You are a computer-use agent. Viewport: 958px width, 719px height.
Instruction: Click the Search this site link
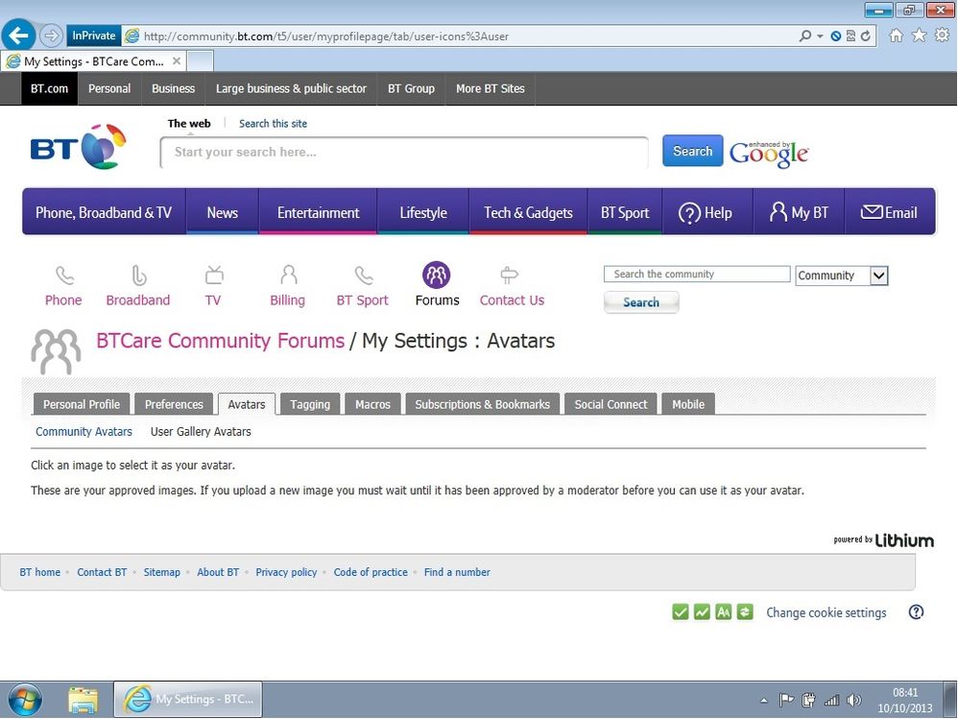273,124
